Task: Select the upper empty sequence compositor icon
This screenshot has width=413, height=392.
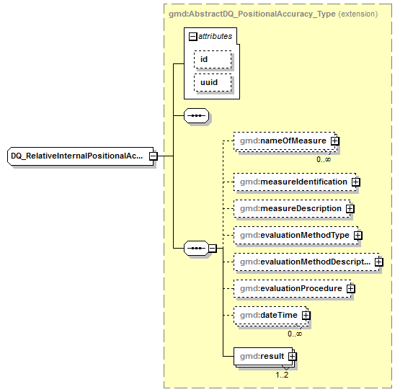Action: [196, 115]
